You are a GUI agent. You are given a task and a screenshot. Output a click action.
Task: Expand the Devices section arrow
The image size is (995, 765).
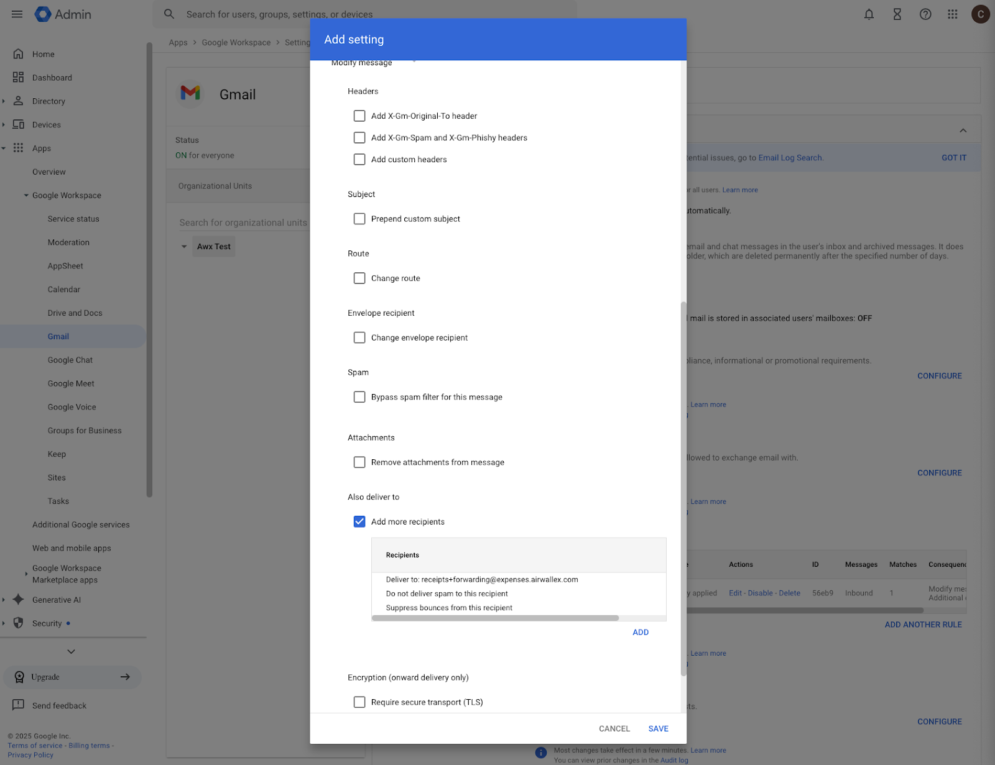pos(4,124)
